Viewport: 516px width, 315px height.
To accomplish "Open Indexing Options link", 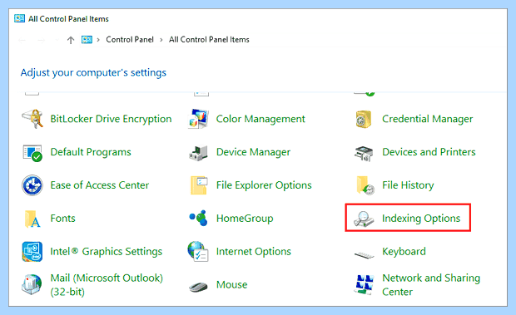I will tap(421, 219).
